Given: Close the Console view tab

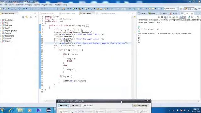Looking at the screenshot, I should 192,13.
